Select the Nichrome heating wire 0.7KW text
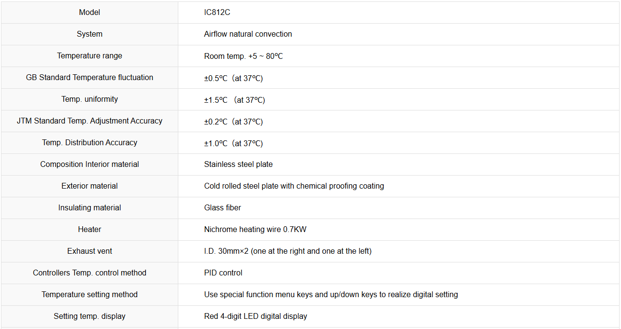 [x=255, y=230]
